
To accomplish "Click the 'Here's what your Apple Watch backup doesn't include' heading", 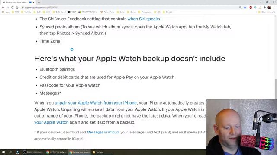I will click(x=130, y=59).
